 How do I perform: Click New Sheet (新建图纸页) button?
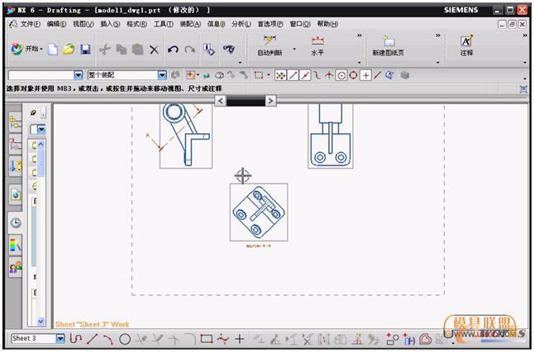[x=389, y=45]
